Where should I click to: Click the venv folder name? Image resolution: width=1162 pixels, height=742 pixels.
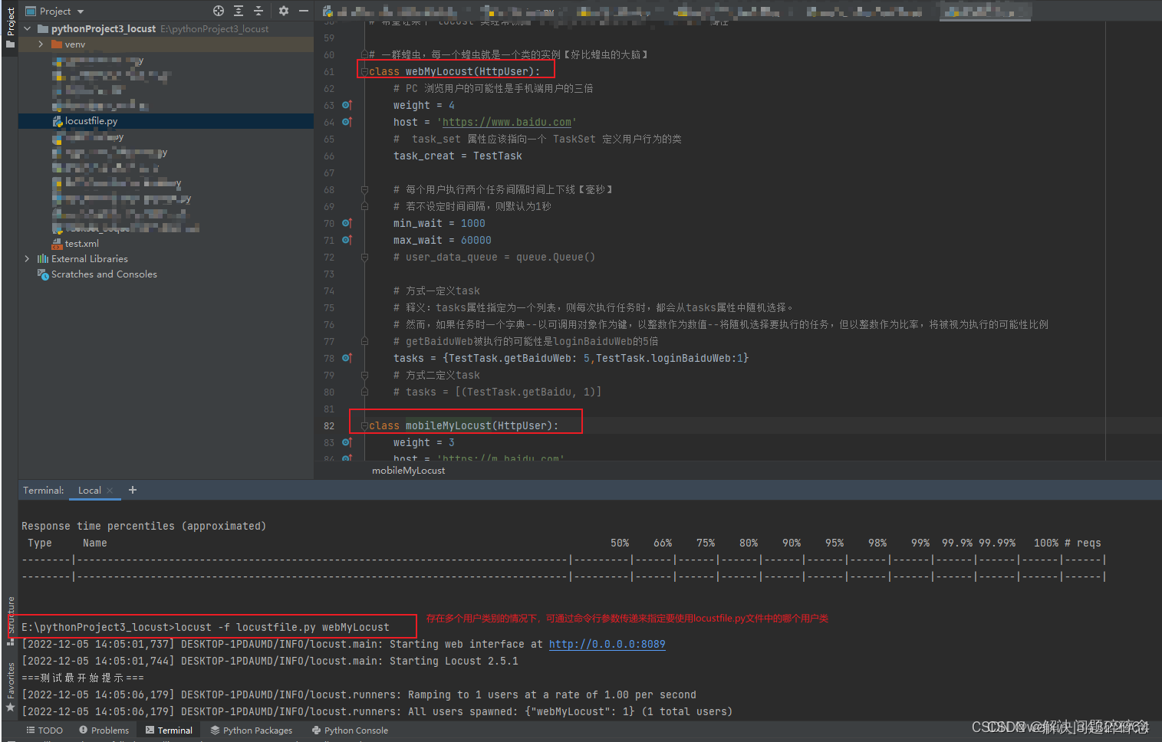click(x=74, y=44)
